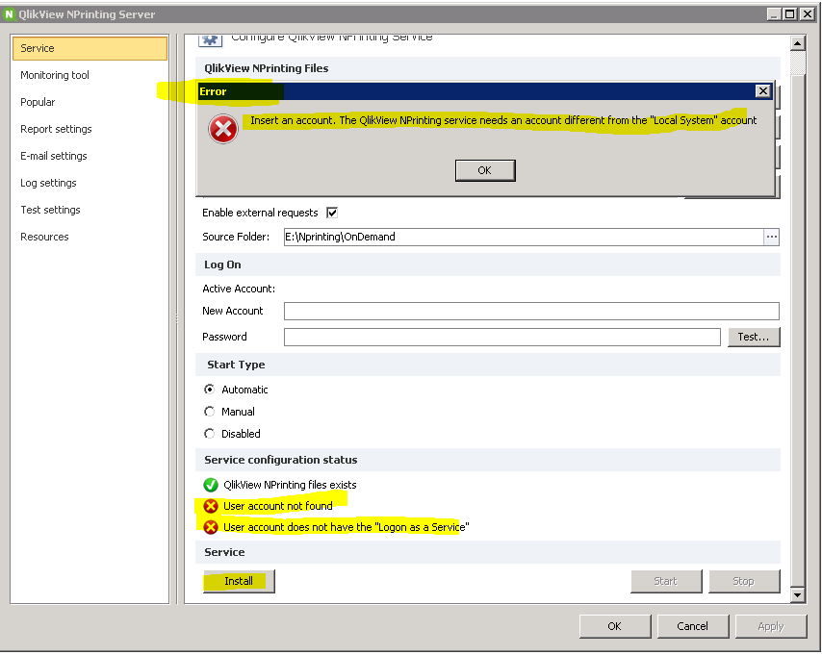Click the 'Service configuration status' header
This screenshot has height=655, width=822.
pyautogui.click(x=281, y=460)
